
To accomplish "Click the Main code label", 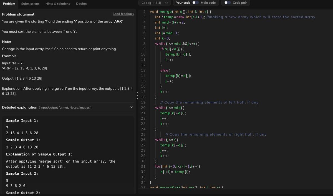I will coord(208,3).
